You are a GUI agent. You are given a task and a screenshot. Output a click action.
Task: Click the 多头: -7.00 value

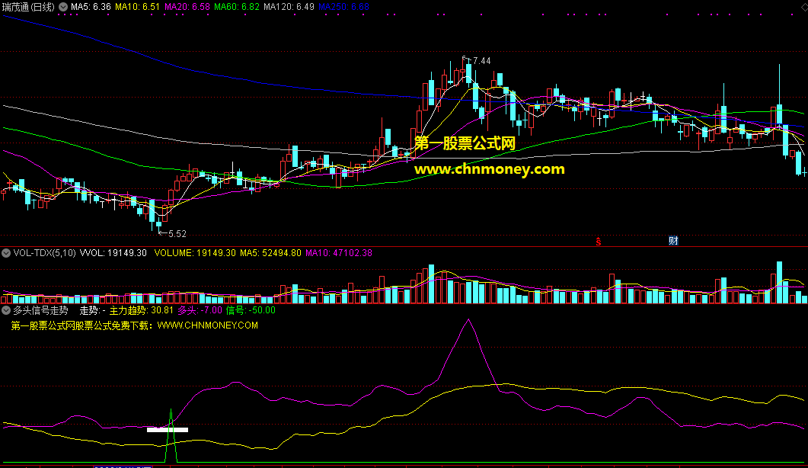pos(200,310)
